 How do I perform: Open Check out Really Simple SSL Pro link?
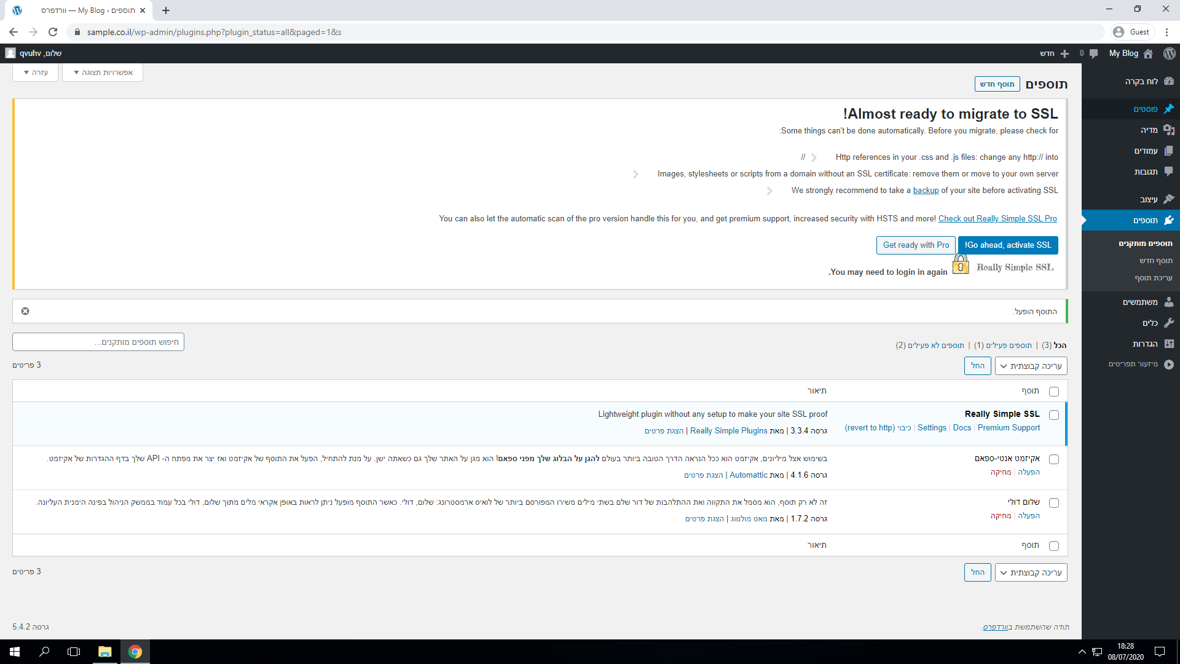click(997, 219)
